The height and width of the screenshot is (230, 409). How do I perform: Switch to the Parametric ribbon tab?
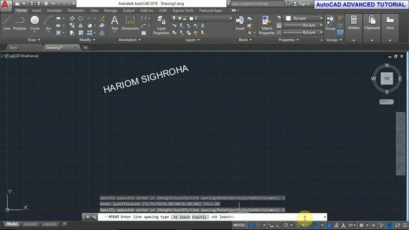coord(76,10)
